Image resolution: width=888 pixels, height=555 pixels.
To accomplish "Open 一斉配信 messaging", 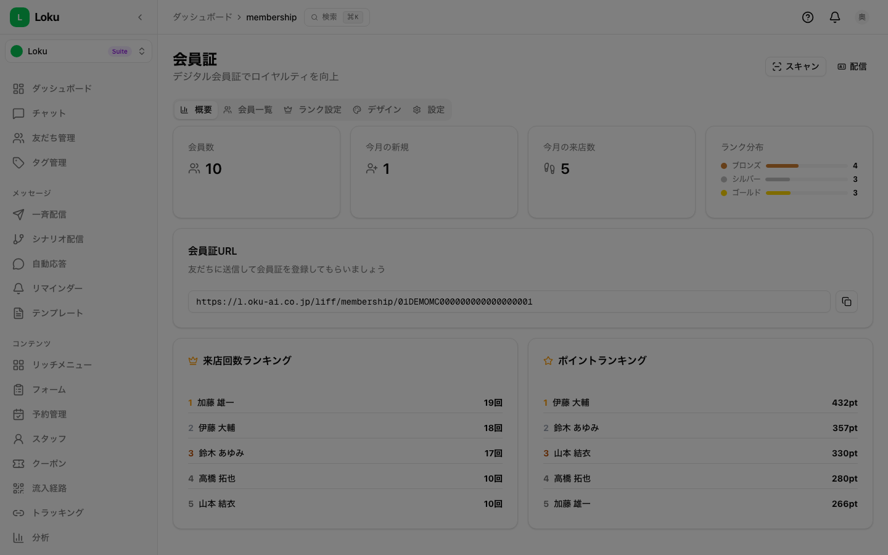I will [x=78, y=215].
